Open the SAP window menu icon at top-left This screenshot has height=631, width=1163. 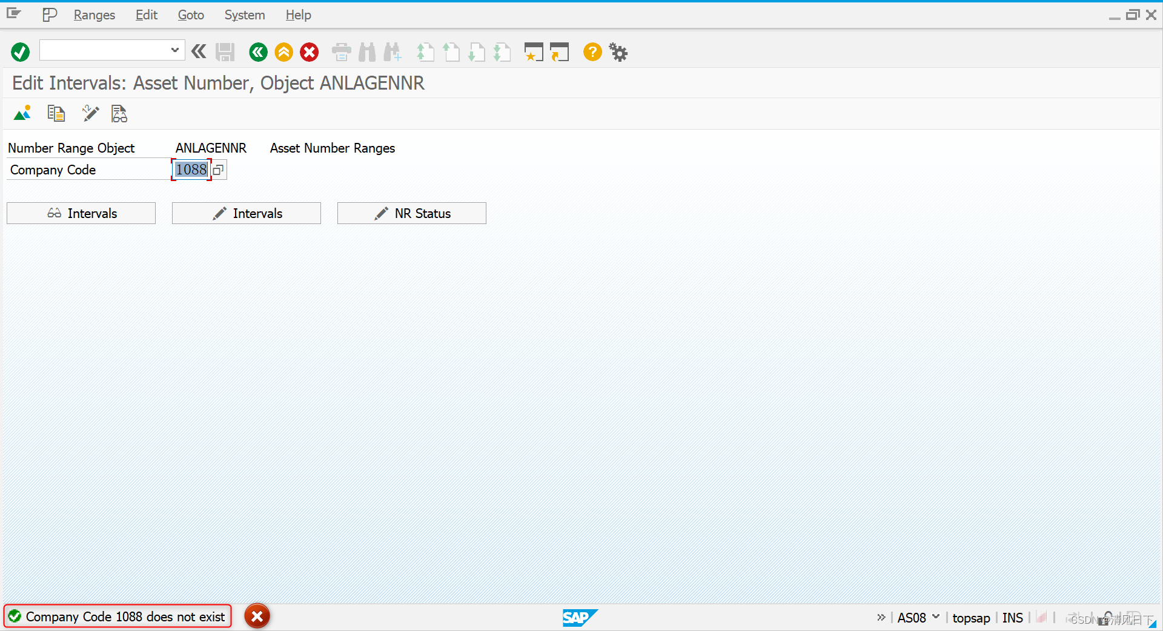[x=14, y=14]
